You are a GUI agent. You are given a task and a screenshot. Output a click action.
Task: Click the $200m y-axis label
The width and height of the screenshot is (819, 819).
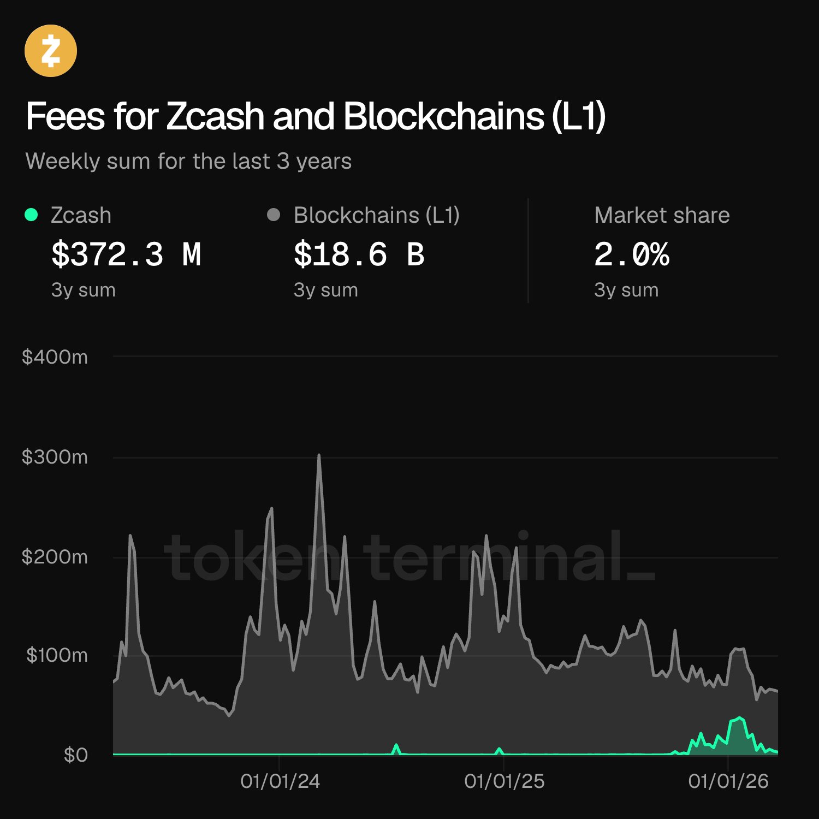pyautogui.click(x=55, y=557)
